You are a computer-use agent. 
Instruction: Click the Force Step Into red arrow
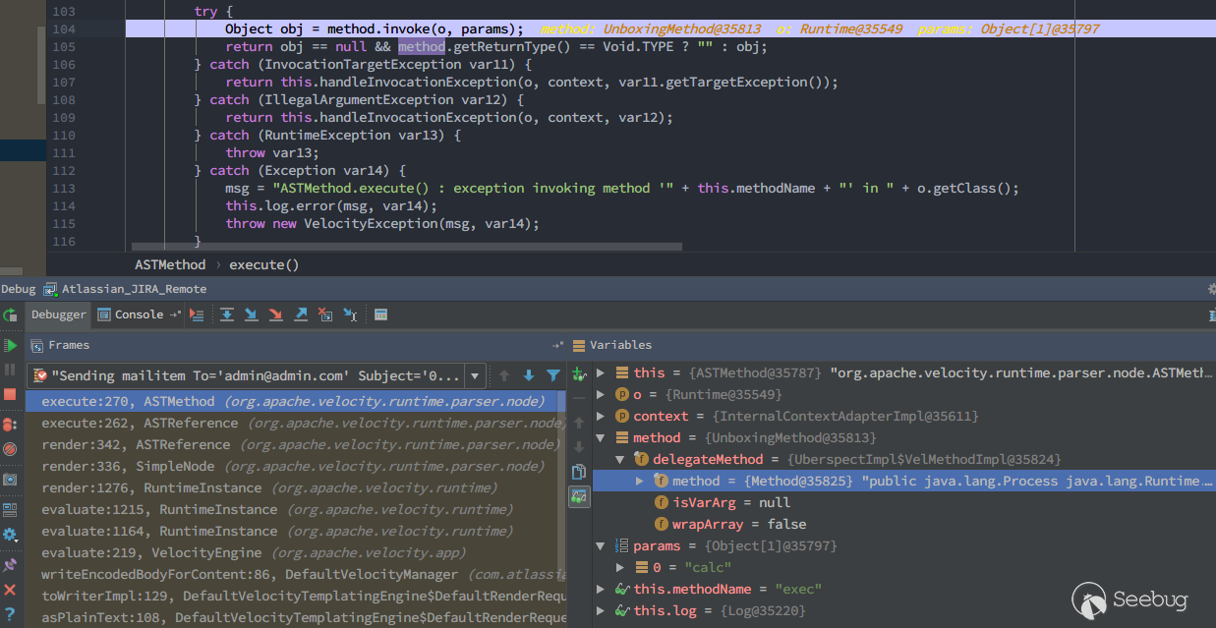tap(276, 314)
